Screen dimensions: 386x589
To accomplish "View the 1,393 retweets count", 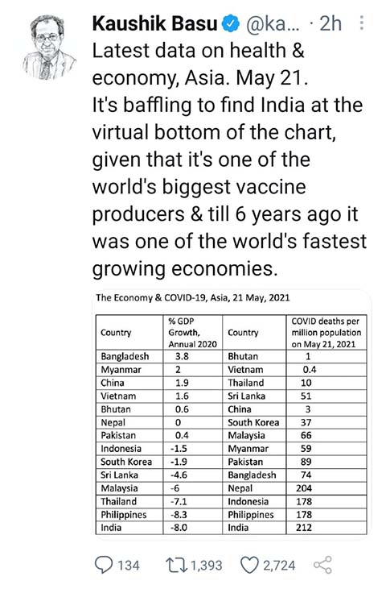I will [207, 566].
